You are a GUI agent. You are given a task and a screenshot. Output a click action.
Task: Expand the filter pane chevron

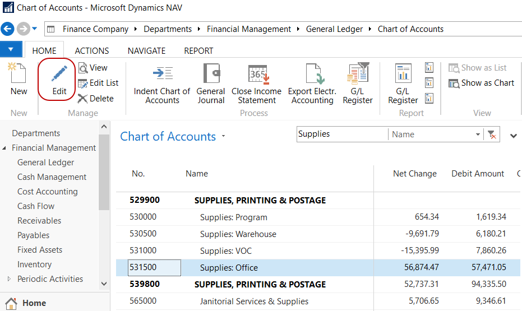click(x=513, y=135)
